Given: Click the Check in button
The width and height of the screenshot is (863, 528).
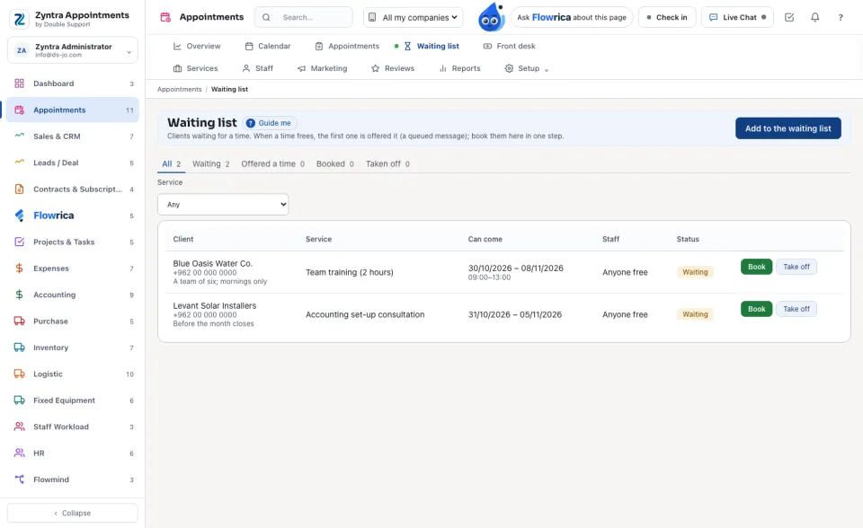Looking at the screenshot, I should (667, 18).
